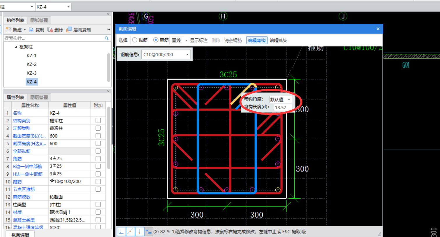
Task: Open the 钢筋信息 C10@100/200 dropdown
Action: point(187,54)
